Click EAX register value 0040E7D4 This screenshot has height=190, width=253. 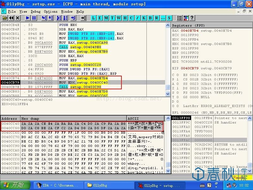click(x=190, y=30)
